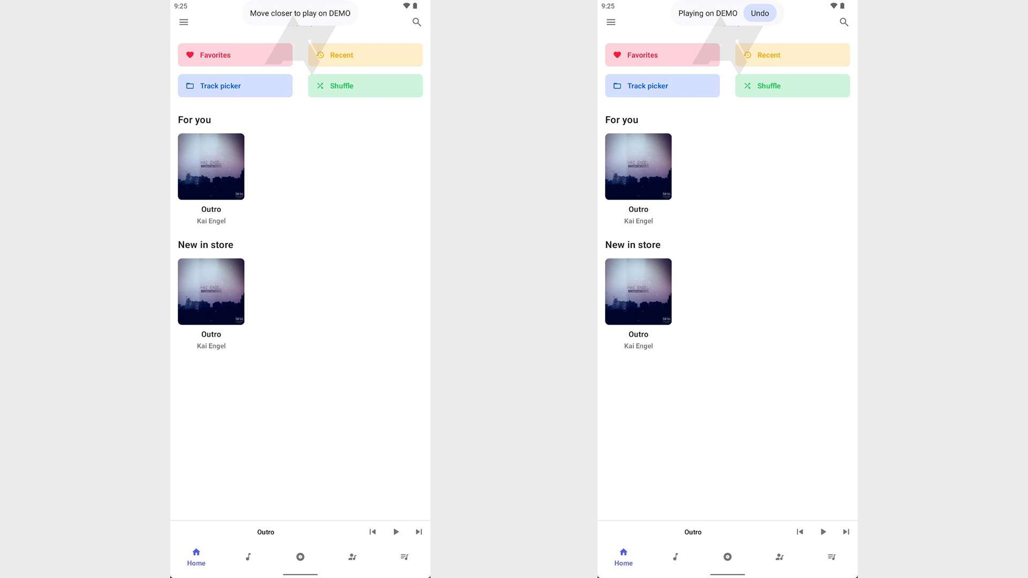Tap the Search icon on right screen
Viewport: 1028px width, 578px height.
(844, 22)
